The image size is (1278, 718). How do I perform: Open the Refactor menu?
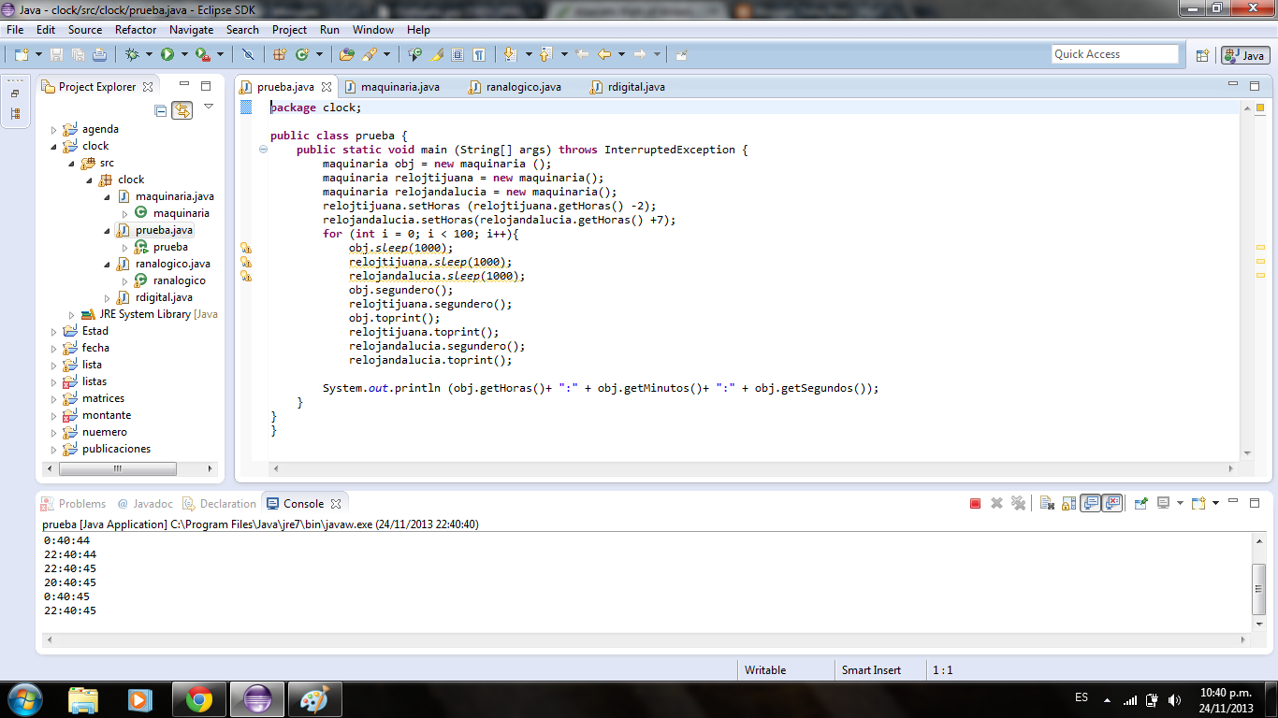(x=135, y=29)
